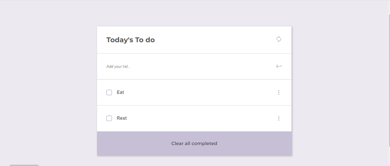
Task: Click the "Today's To do" heading
Action: pos(130,40)
